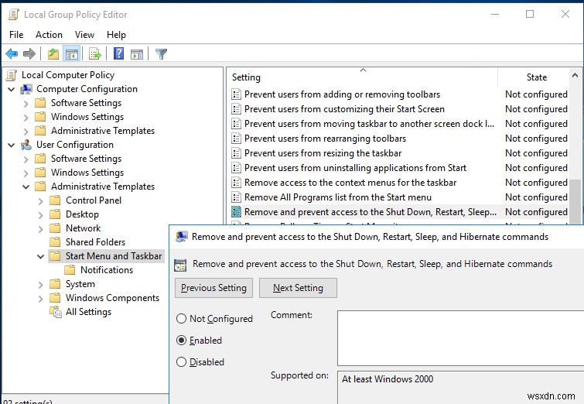Select Administrative Templates under Computer Configuration
This screenshot has width=584, height=404.
(x=102, y=131)
